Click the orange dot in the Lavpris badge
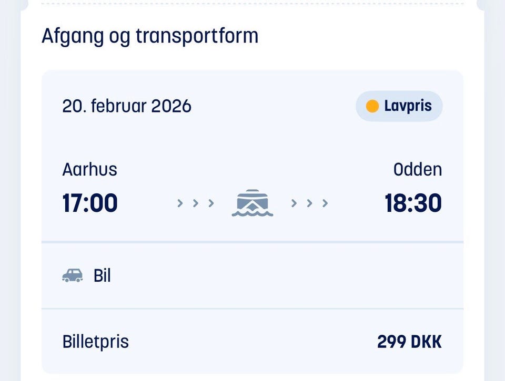The image size is (505, 381). pyautogui.click(x=372, y=106)
